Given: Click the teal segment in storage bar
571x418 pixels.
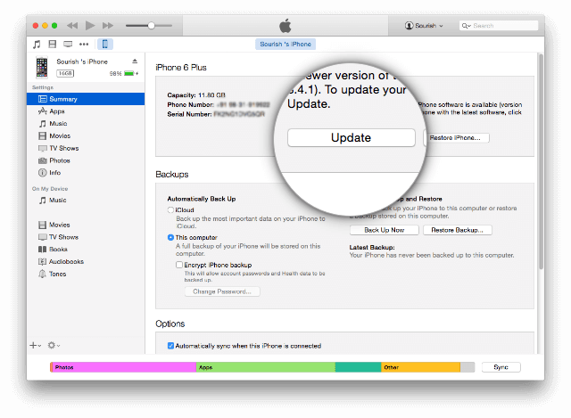Looking at the screenshot, I should [x=359, y=367].
